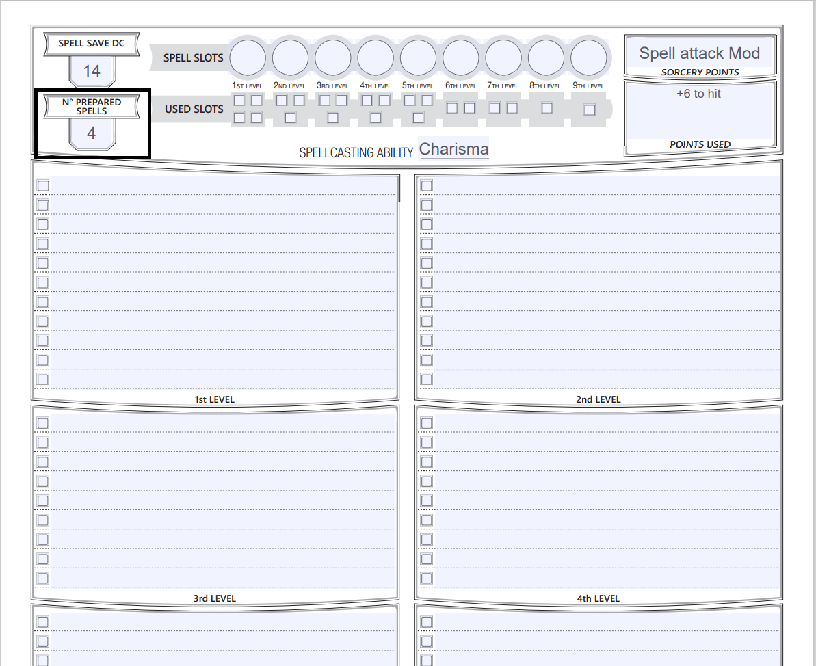816x666 pixels.
Task: Edit the Spell Save DC value of 14
Action: pyautogui.click(x=91, y=70)
